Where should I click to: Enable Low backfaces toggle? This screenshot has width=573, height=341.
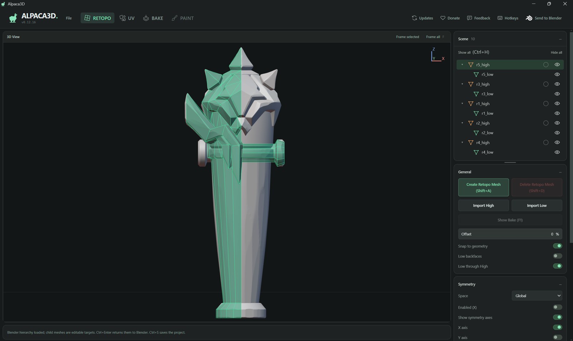click(x=557, y=256)
